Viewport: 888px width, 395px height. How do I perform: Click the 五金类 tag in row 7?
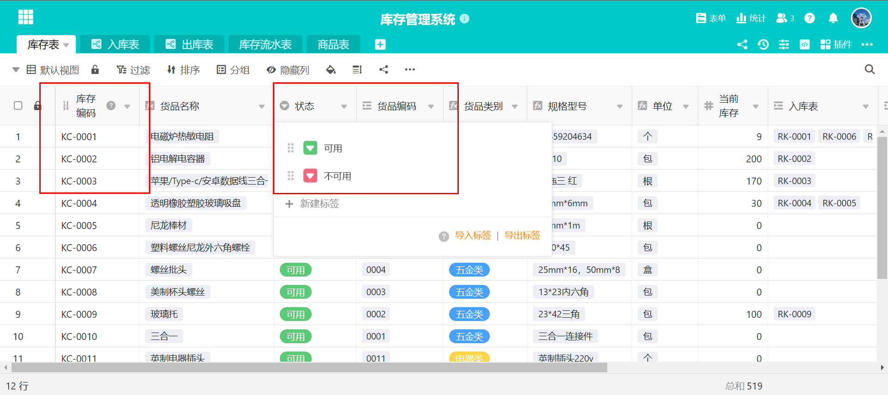coord(469,270)
